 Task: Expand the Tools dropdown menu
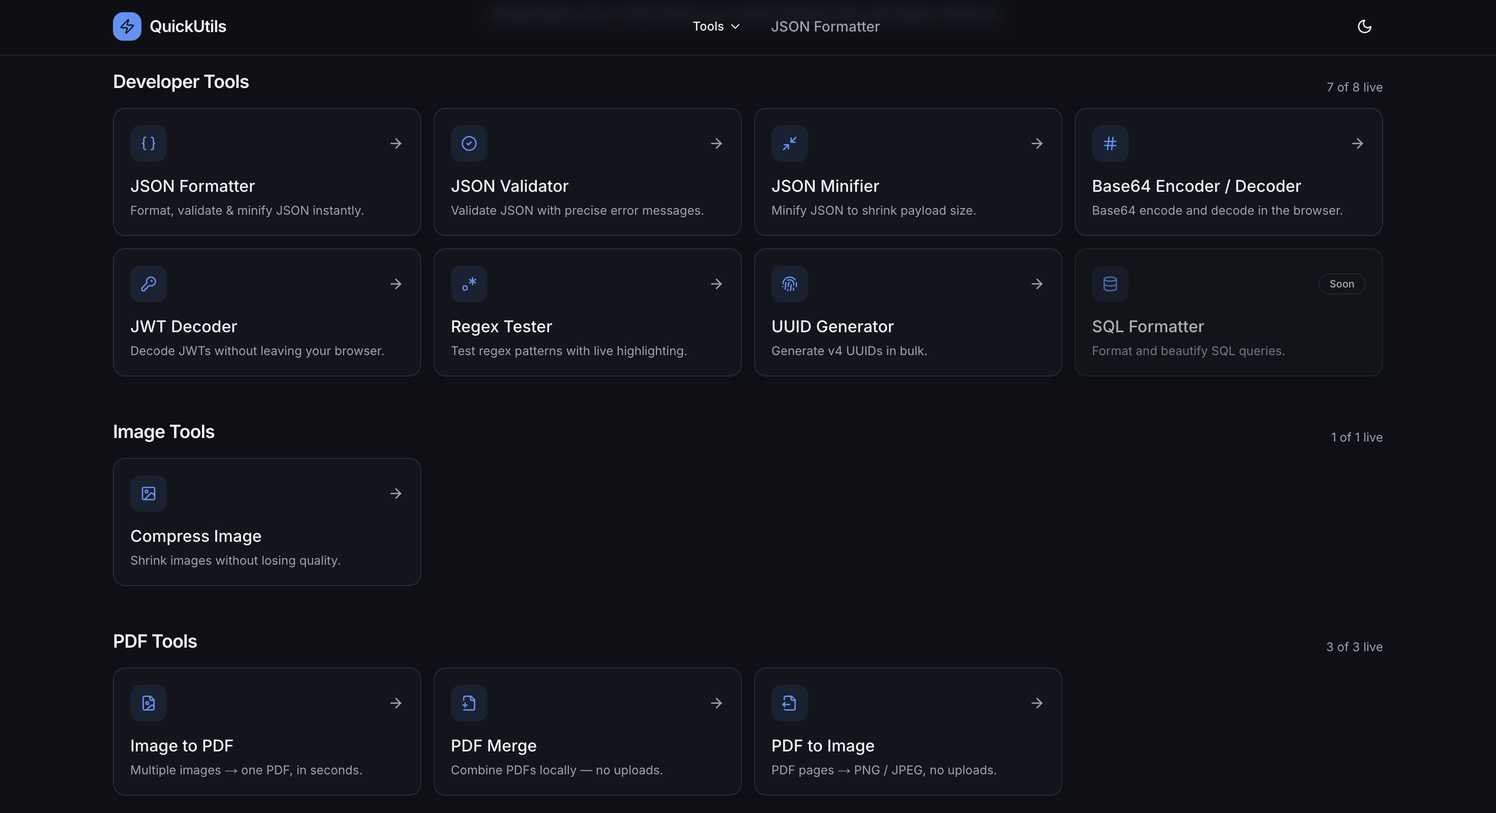point(716,26)
